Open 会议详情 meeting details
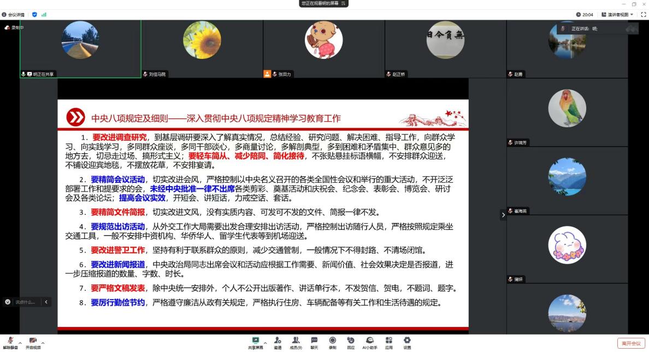This screenshot has width=649, height=352. (14, 15)
